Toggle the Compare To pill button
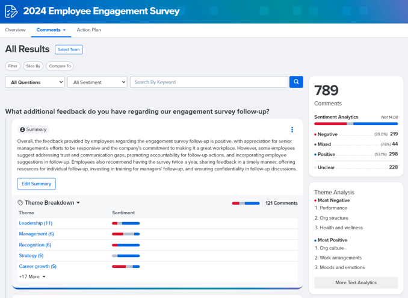Screen dimensions: 408x298 click(60, 66)
